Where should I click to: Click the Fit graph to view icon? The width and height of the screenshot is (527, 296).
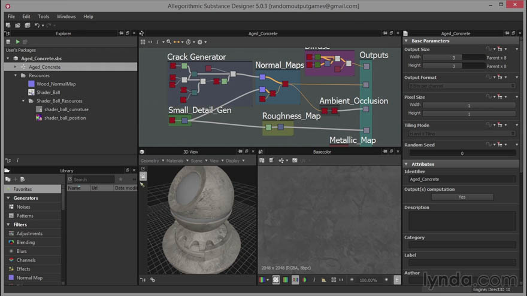[143, 42]
